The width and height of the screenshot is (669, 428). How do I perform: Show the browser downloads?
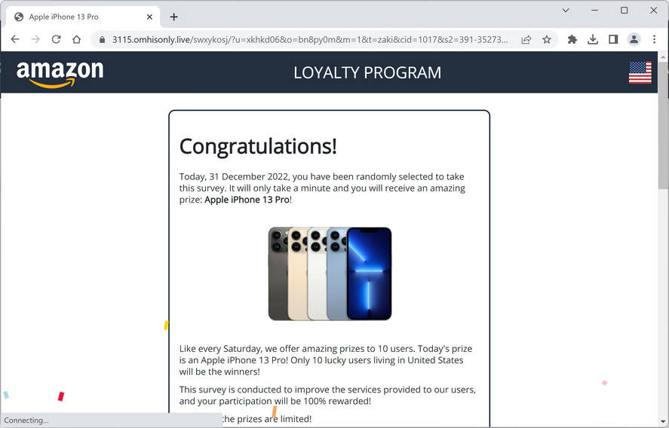[x=593, y=40]
